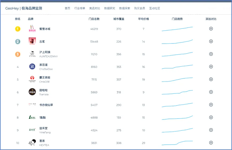Screen dimensions: 232x150
Task: Open the 喜茶 brand name link
Action: pos(42,141)
